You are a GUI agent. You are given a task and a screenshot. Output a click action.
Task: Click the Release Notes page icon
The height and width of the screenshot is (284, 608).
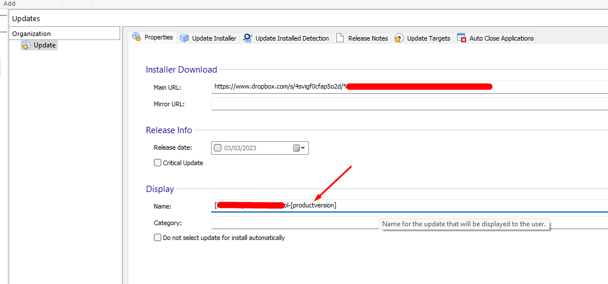[x=340, y=38]
